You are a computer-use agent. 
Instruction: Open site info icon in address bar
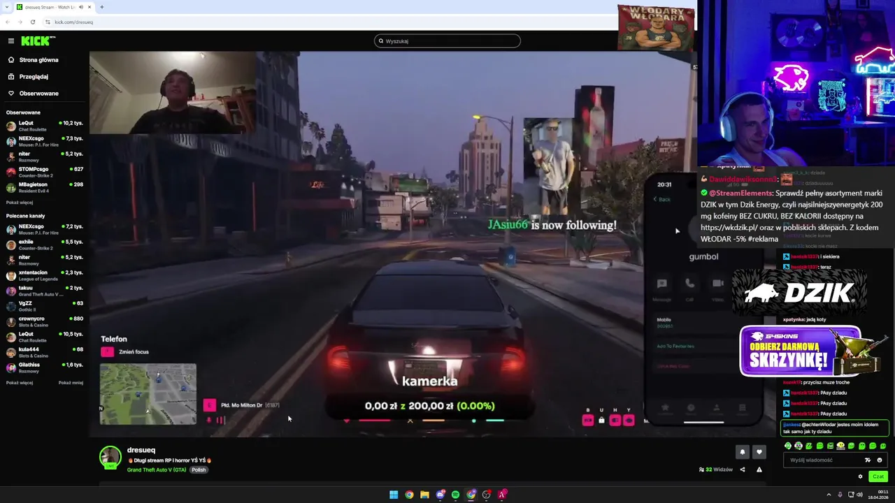(x=48, y=22)
